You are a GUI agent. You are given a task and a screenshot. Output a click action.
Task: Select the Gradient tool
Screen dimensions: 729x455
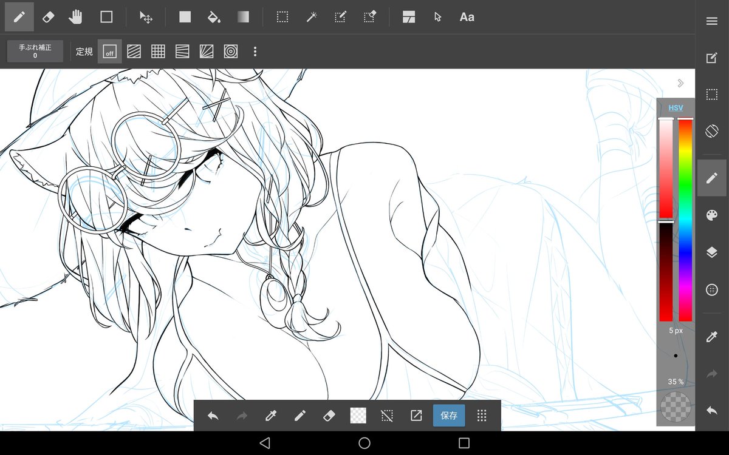point(243,17)
